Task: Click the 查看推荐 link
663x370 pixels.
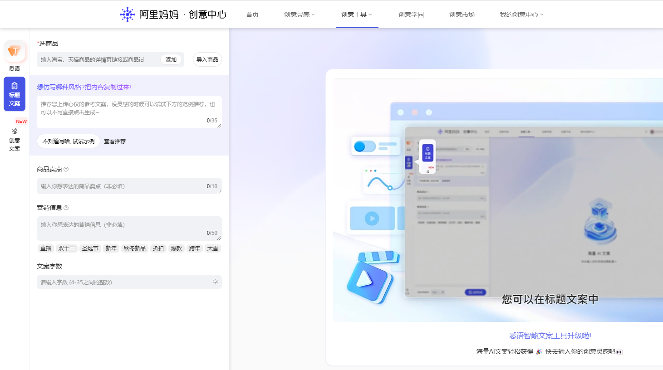Action: (115, 141)
